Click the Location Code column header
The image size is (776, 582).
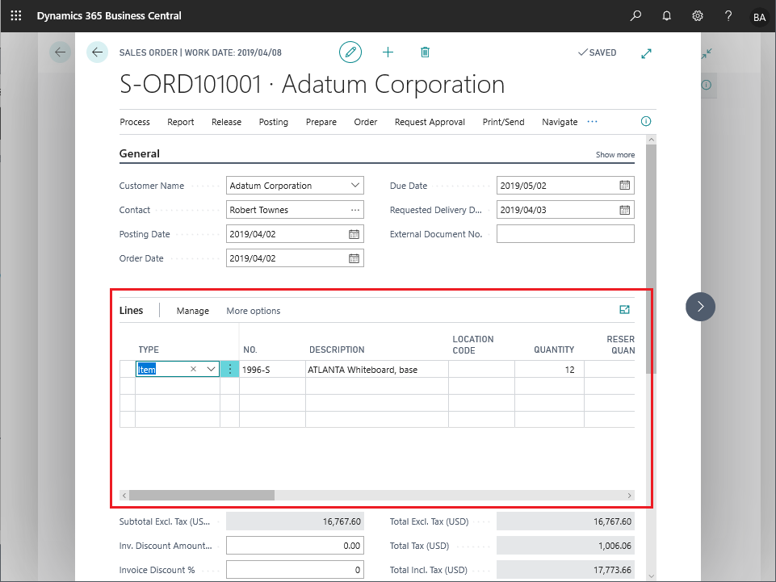click(x=472, y=345)
